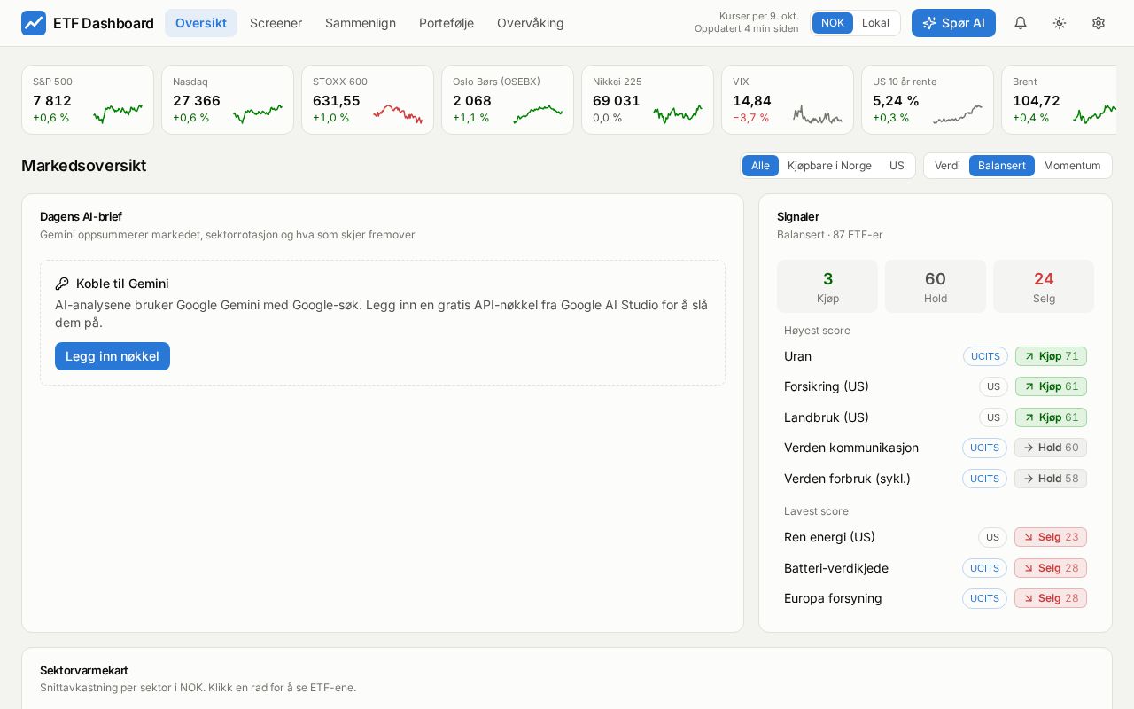Screen dimensions: 1134x709
Task: Open the Oversikt tab
Action: click(201, 23)
